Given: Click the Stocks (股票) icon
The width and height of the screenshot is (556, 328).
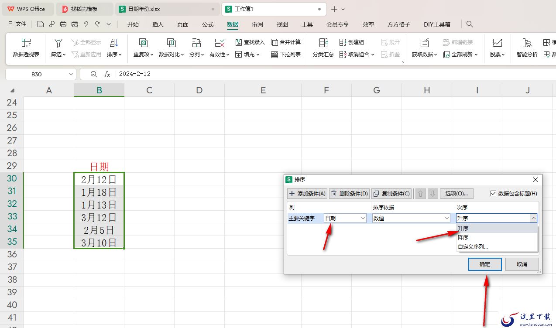Looking at the screenshot, I should [497, 43].
